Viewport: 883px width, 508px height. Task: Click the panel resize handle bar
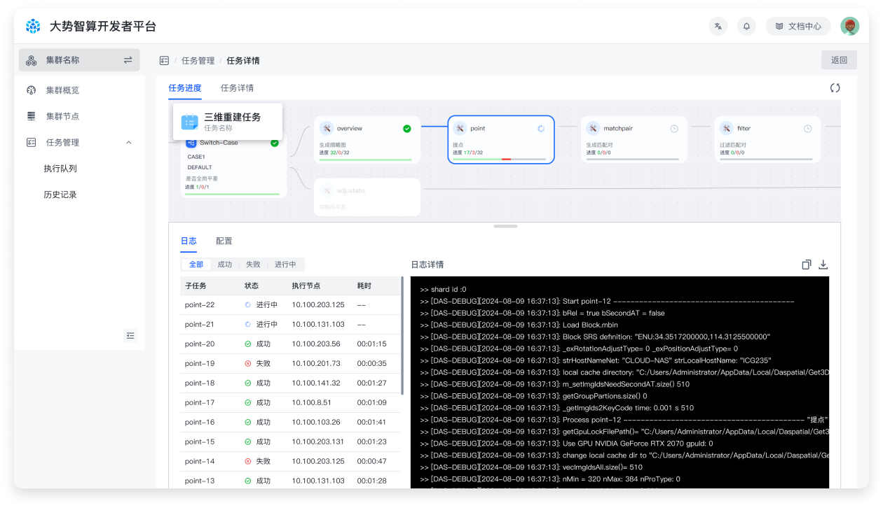tap(505, 226)
